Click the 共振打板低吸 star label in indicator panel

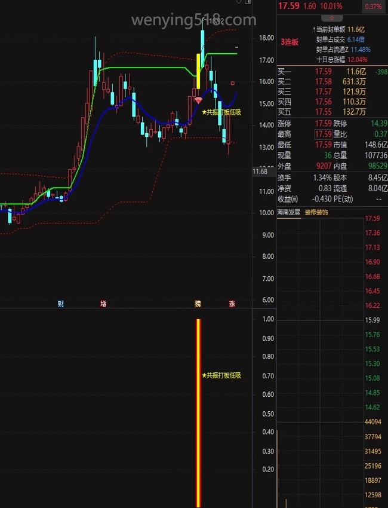(x=221, y=375)
